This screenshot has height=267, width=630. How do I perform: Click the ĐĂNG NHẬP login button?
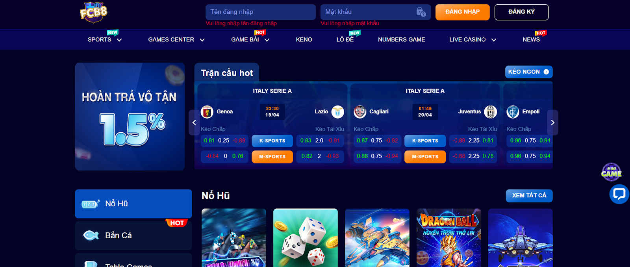click(463, 12)
